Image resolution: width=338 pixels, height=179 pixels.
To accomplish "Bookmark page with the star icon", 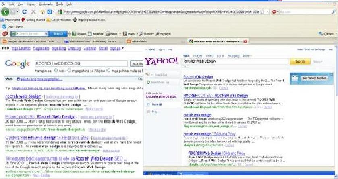I will pos(262,12).
